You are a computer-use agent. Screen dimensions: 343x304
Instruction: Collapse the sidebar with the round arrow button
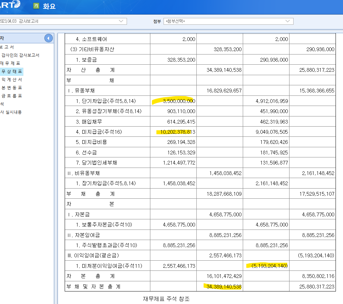click(48, 38)
